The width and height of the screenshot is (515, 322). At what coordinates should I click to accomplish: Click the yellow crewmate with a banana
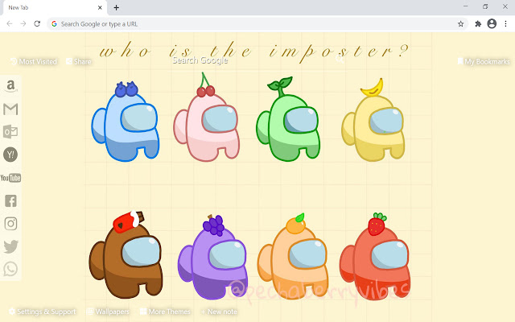[x=373, y=120]
